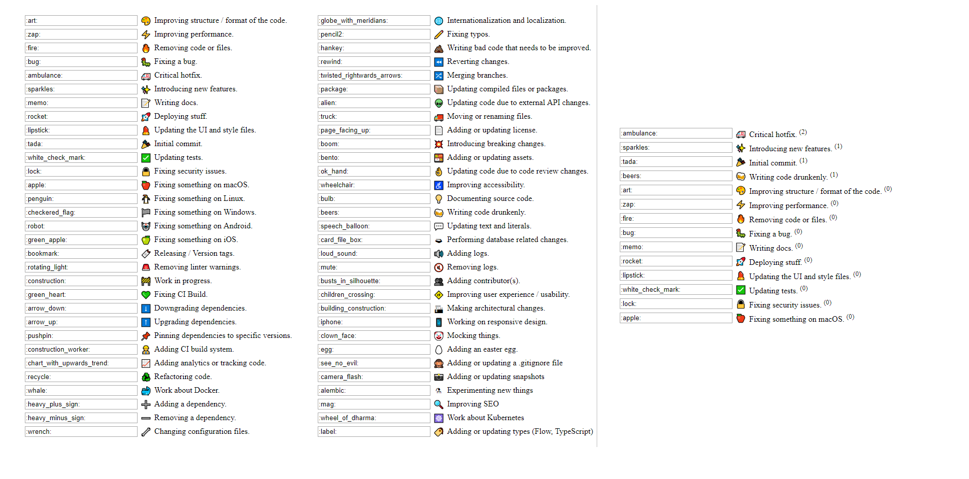Click the boom emoji for breaking changes
The height and width of the screenshot is (479, 969).
(x=439, y=144)
